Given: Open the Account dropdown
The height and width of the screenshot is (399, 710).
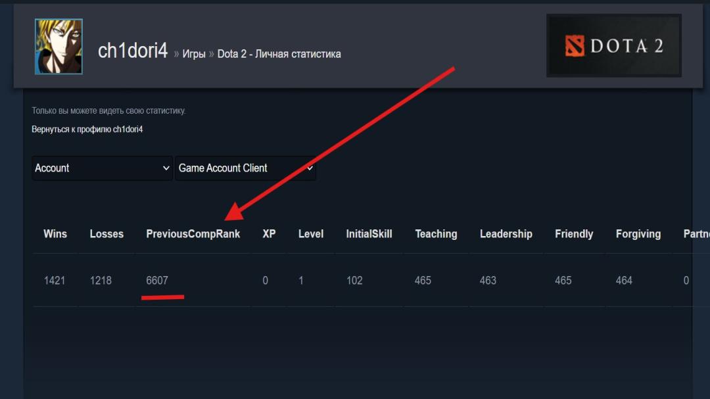Looking at the screenshot, I should pyautogui.click(x=103, y=168).
